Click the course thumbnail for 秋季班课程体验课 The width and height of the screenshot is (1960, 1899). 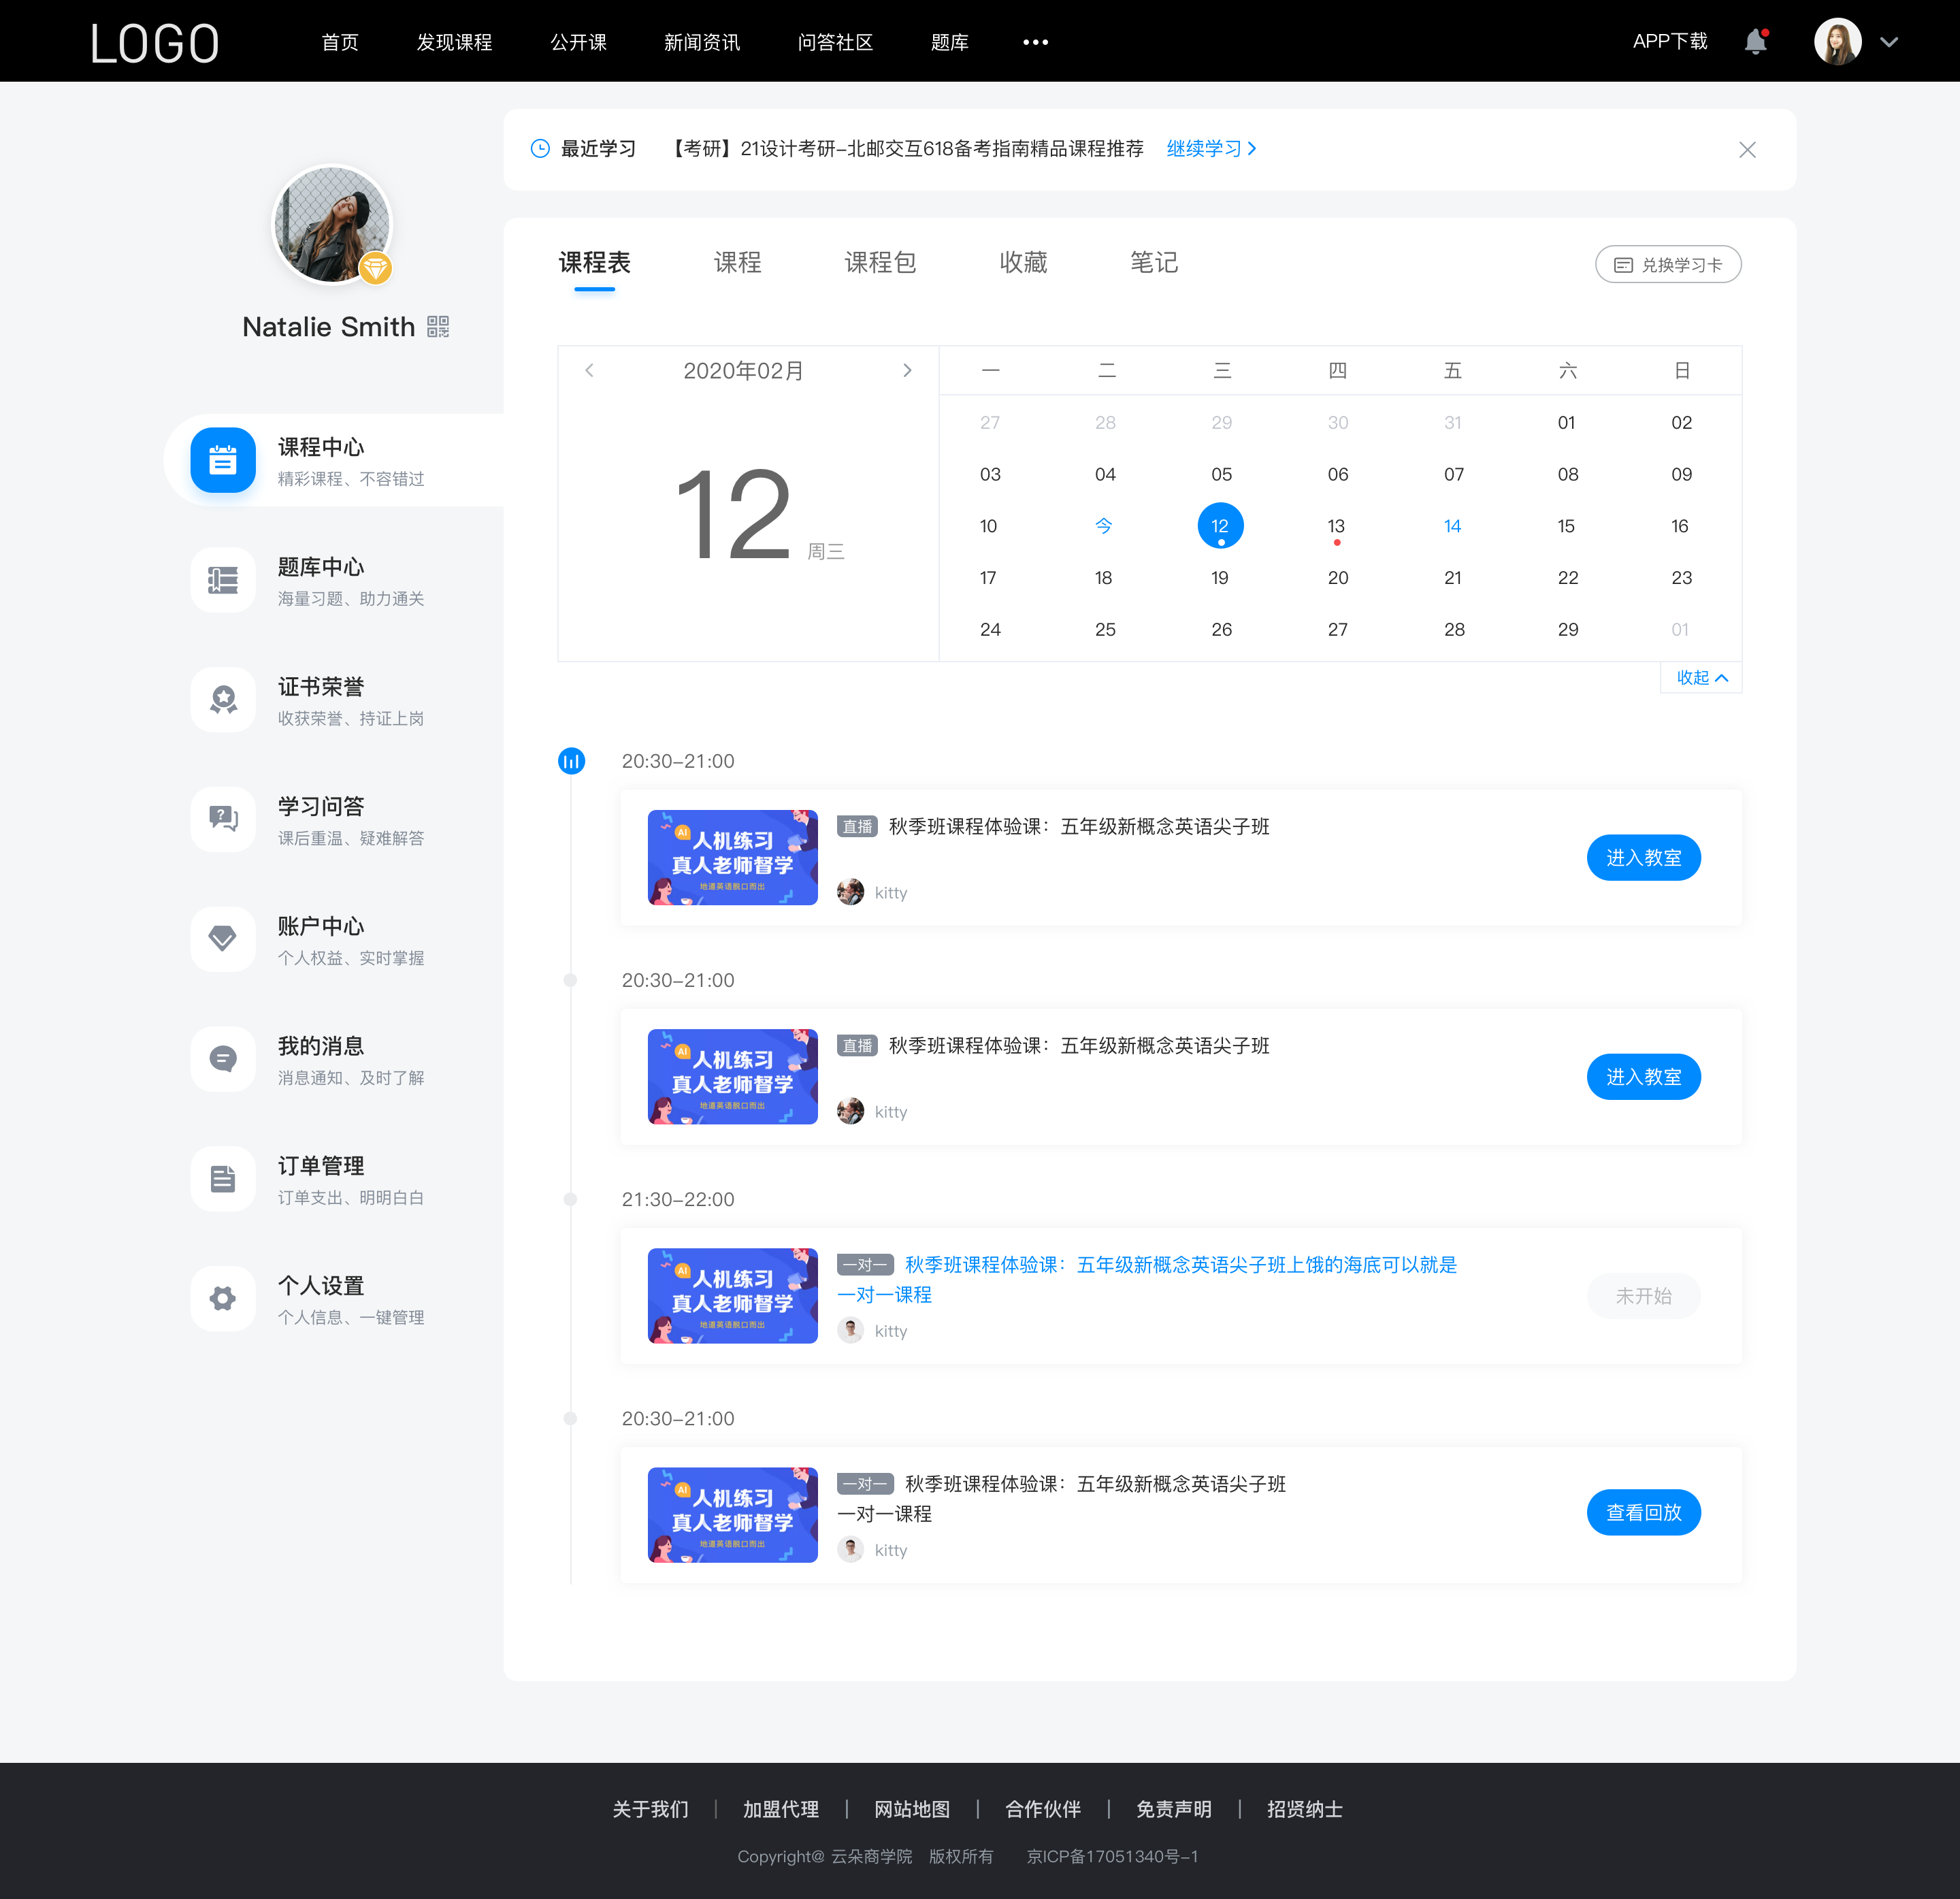click(732, 856)
